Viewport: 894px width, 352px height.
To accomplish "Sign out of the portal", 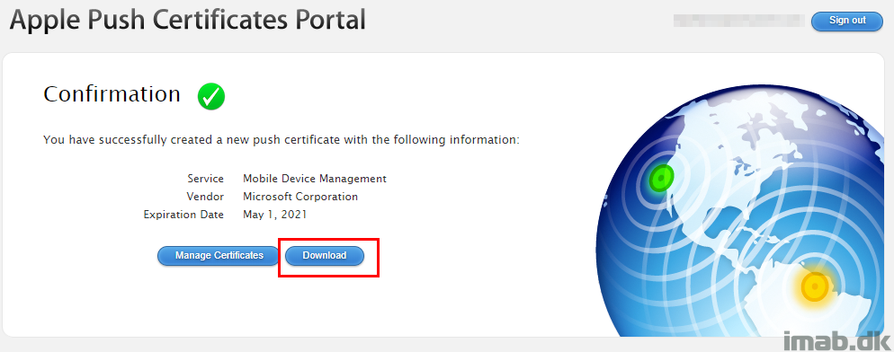I will coord(847,21).
